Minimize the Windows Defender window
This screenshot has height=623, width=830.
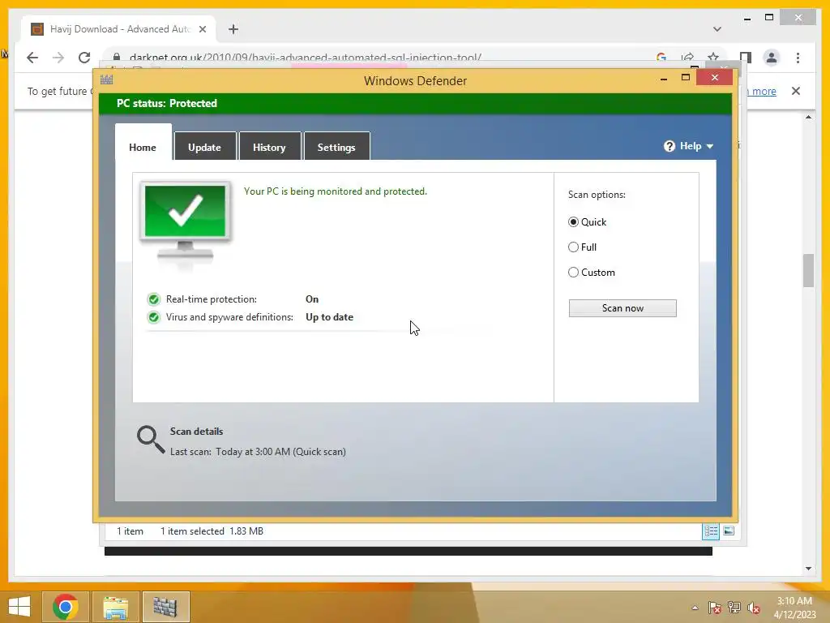click(664, 79)
